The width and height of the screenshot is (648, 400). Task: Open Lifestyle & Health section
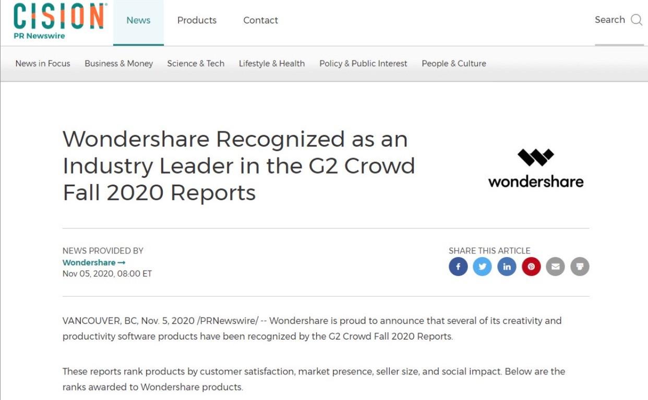click(272, 64)
